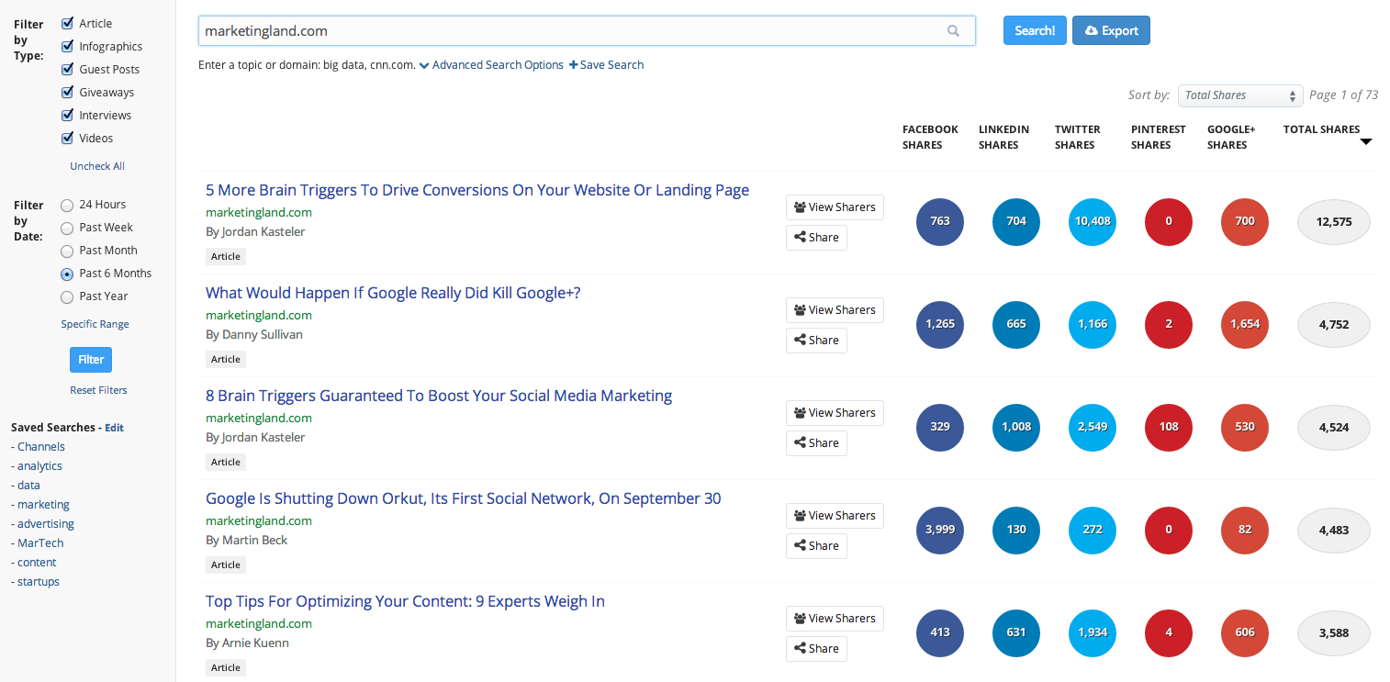The width and height of the screenshot is (1390, 682).
Task: Select the Past Week date filter
Action: pyautogui.click(x=67, y=228)
